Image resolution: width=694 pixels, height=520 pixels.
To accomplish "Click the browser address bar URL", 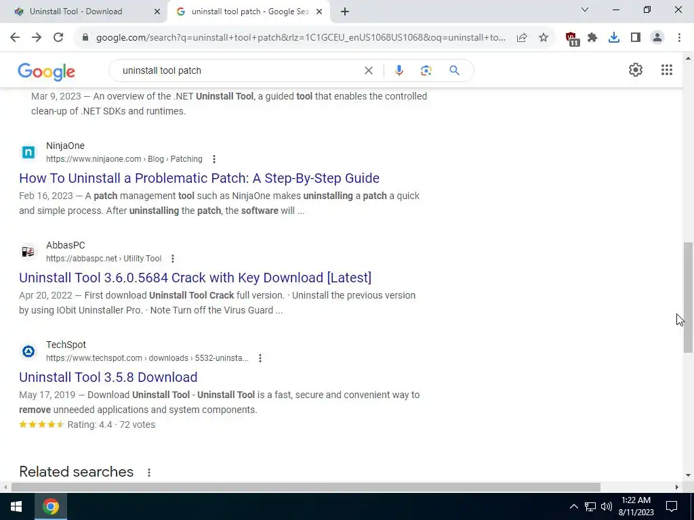I will pos(301,38).
